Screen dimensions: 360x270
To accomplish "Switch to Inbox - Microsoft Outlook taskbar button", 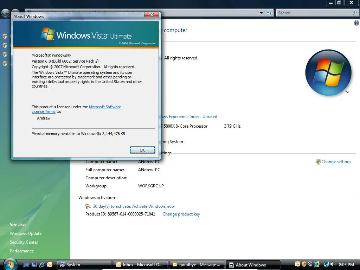I will click(x=141, y=265).
